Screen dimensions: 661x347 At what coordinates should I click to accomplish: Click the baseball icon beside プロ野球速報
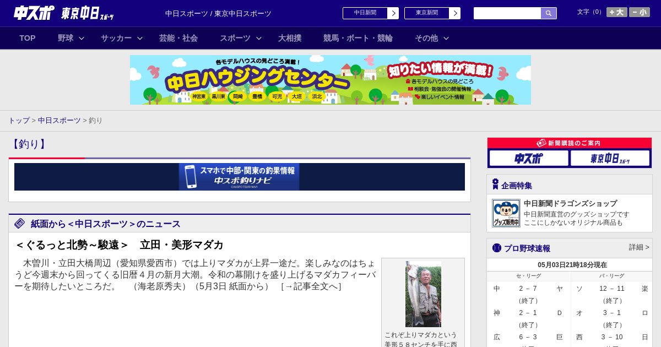click(496, 248)
